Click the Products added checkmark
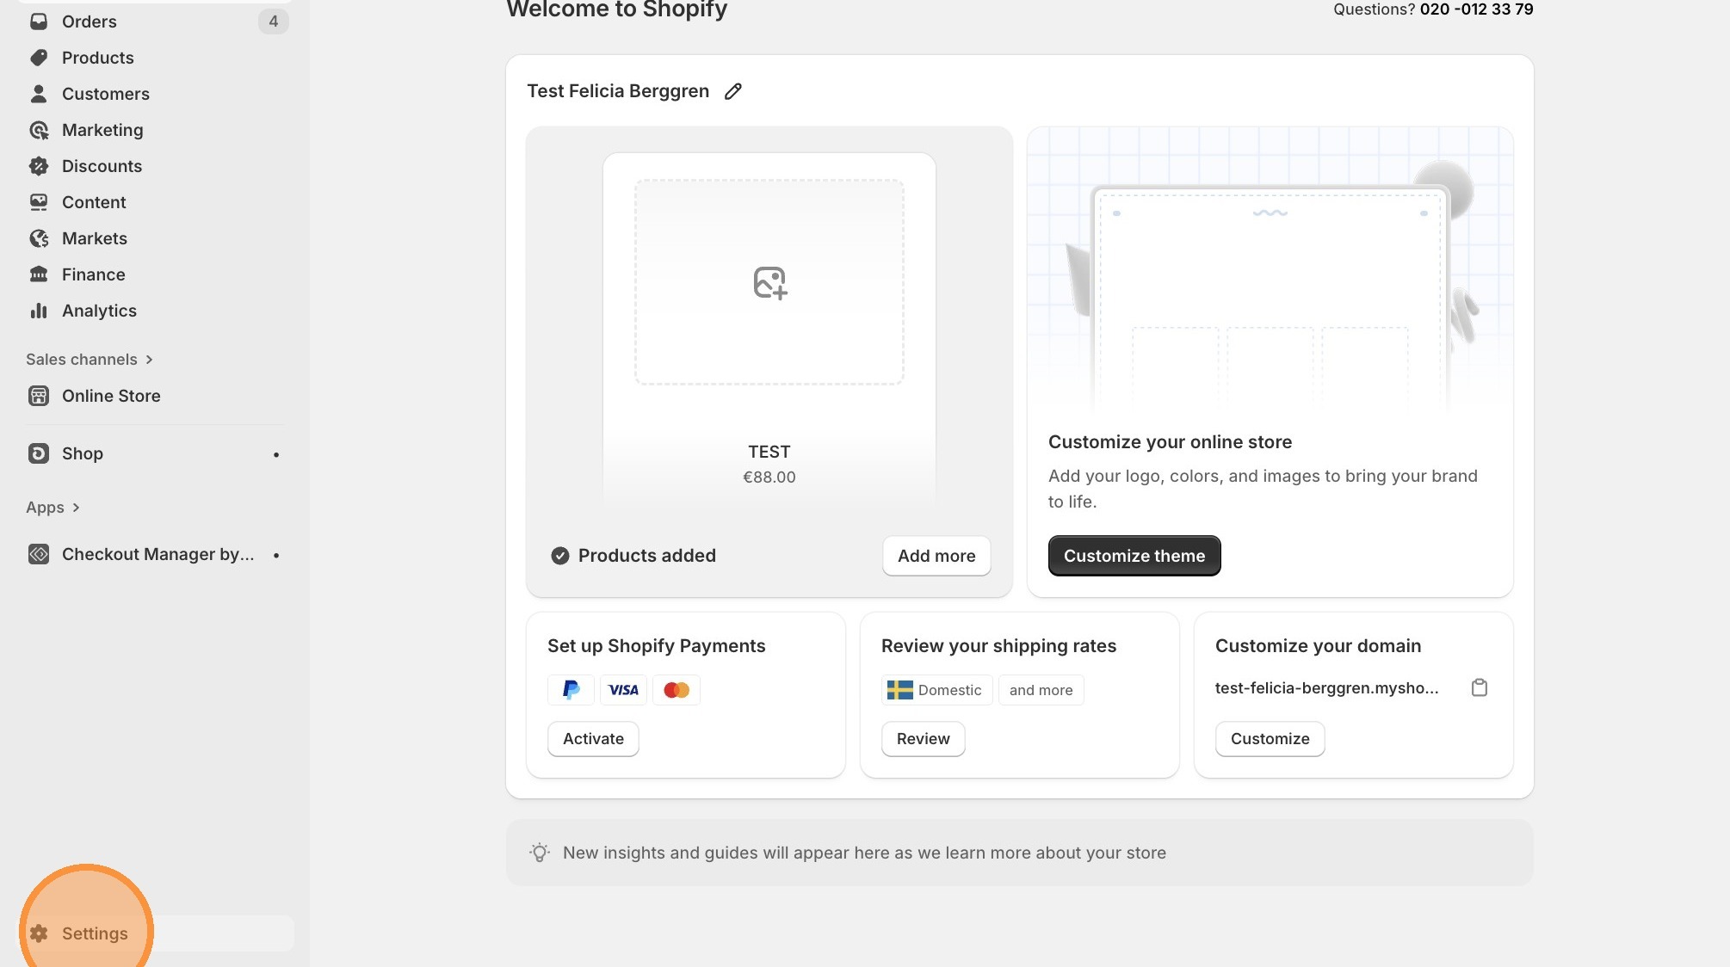This screenshot has height=967, width=1730. 559,556
